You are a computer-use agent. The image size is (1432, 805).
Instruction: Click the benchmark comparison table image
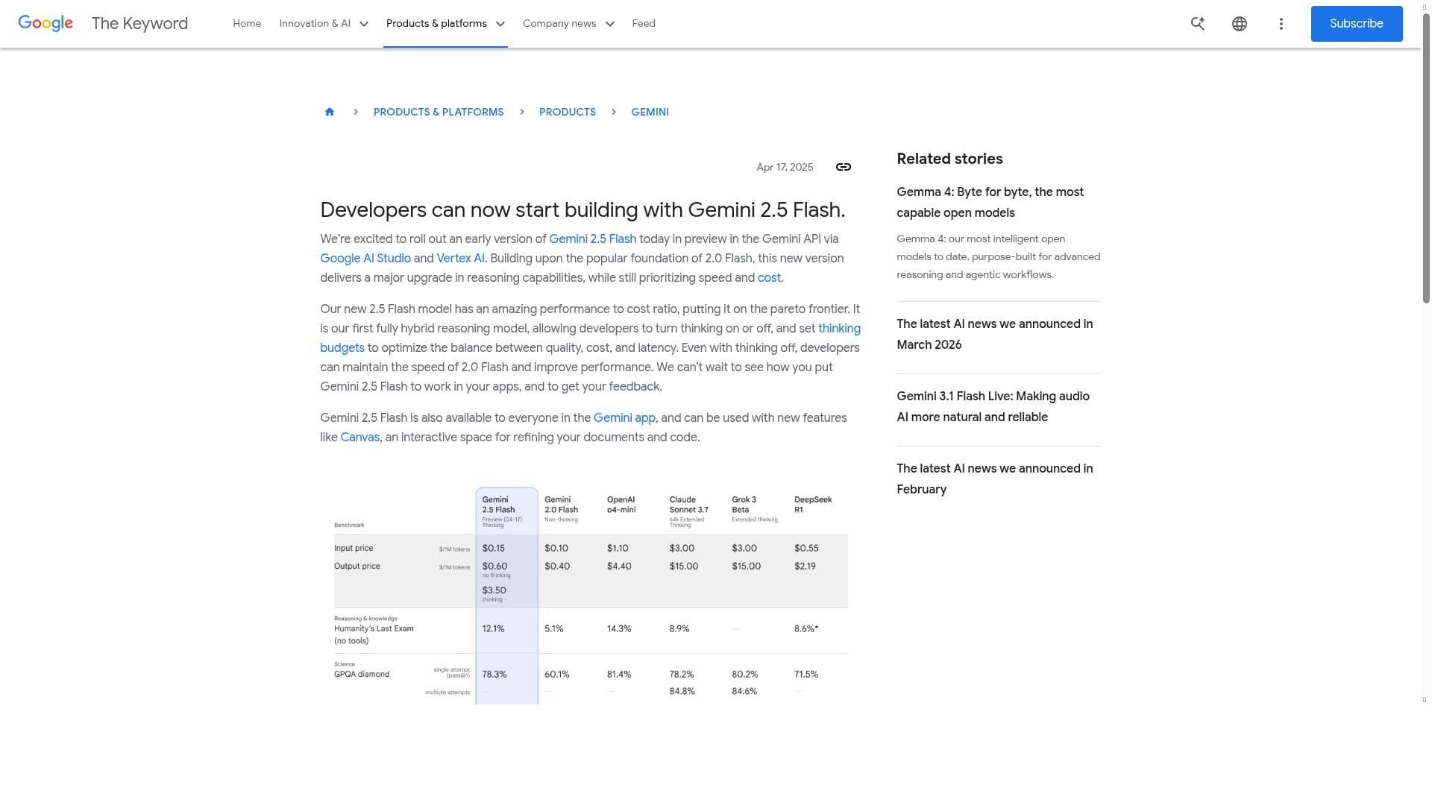(589, 596)
